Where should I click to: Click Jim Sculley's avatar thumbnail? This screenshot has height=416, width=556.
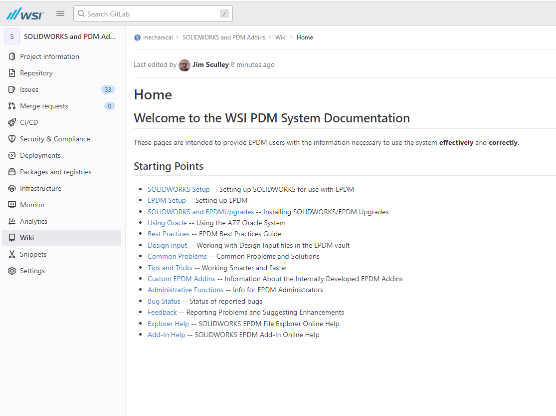pyautogui.click(x=185, y=65)
